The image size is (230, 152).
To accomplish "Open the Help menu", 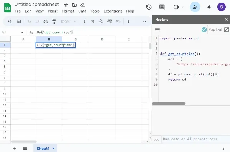I will tap(130, 11).
